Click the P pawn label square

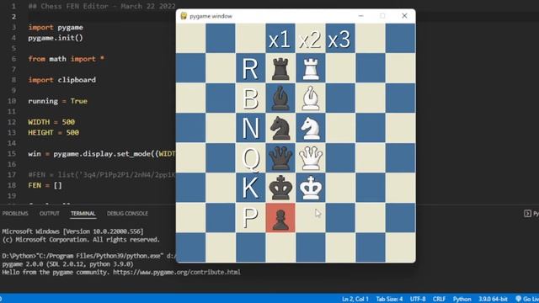251,218
